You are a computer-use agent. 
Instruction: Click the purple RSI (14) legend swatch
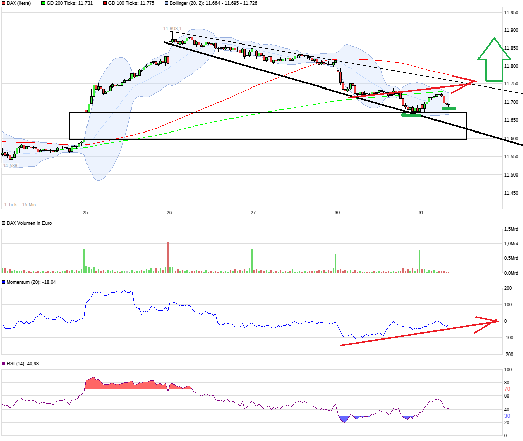click(x=4, y=364)
